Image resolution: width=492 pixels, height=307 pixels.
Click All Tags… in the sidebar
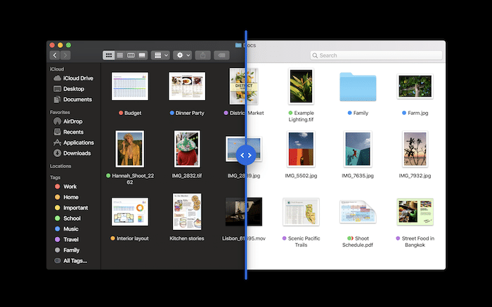pyautogui.click(x=75, y=260)
